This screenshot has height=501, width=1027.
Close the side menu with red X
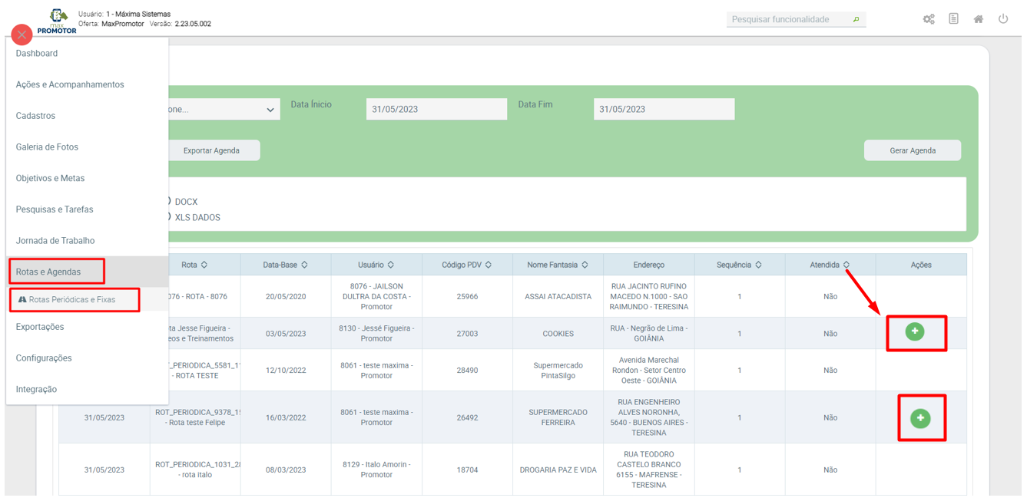[x=22, y=35]
